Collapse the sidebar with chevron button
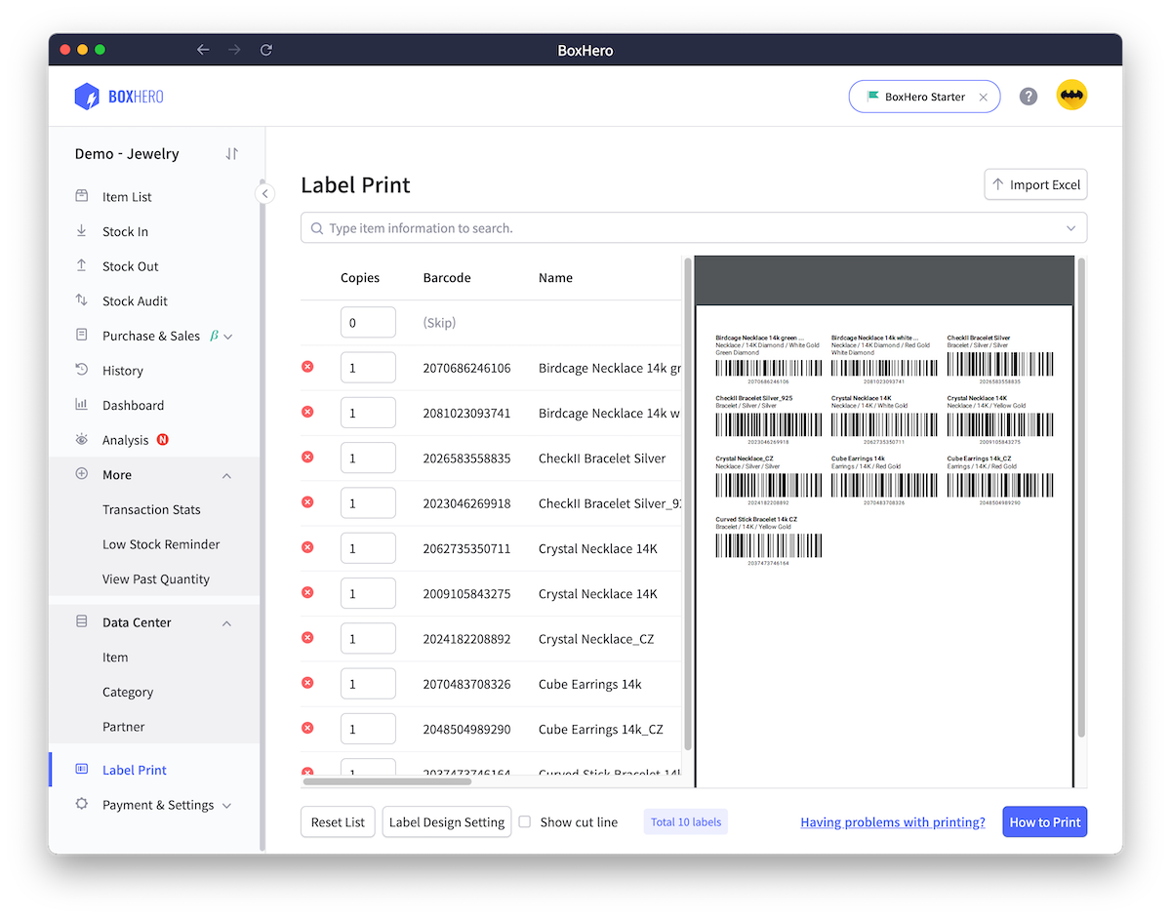The width and height of the screenshot is (1171, 918). click(264, 194)
